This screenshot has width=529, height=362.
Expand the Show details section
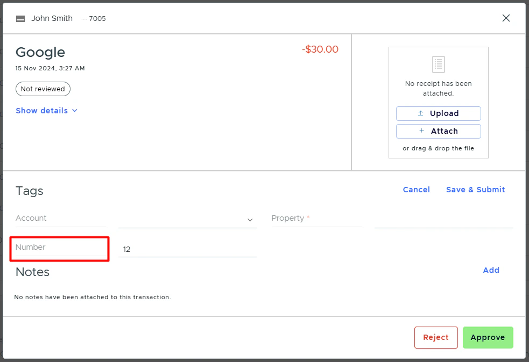[x=42, y=111]
